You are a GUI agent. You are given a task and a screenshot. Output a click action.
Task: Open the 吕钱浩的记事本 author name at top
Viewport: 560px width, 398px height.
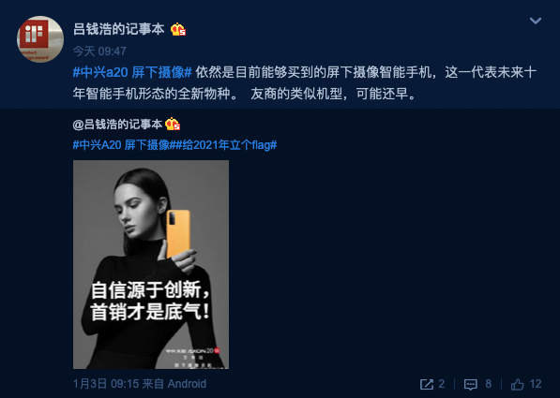pyautogui.click(x=118, y=29)
